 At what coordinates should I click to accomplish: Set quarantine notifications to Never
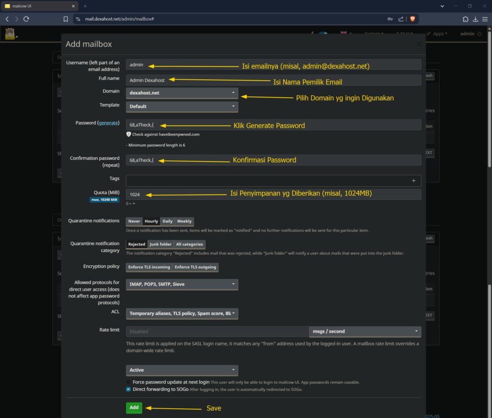click(134, 221)
